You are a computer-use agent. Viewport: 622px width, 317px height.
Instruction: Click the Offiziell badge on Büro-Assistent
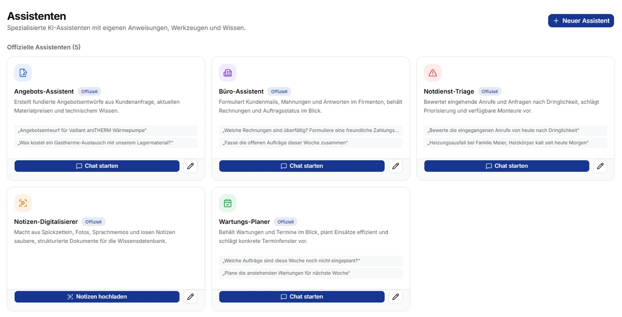coord(279,91)
